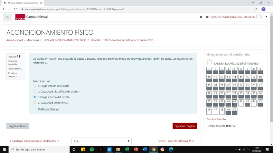Open Windows Start menu
The height and width of the screenshot is (153, 273).
coord(4,149)
